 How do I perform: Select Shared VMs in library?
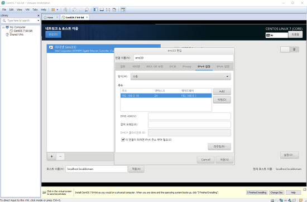(17, 35)
